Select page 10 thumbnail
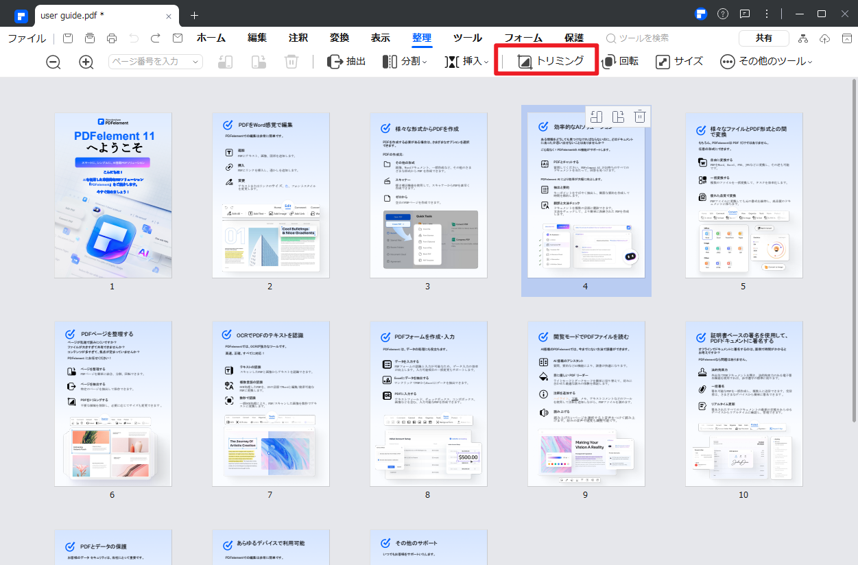This screenshot has width=858, height=565. coord(744,404)
